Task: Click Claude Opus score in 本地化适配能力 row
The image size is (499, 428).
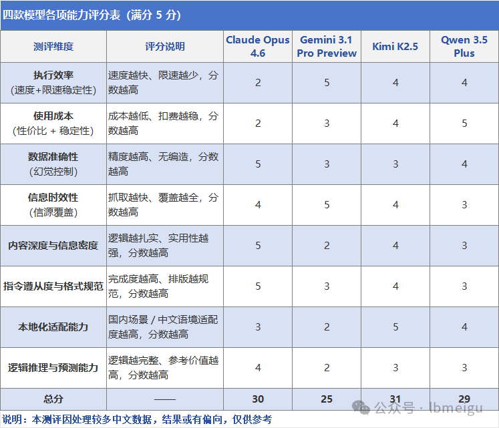Action: 258,327
